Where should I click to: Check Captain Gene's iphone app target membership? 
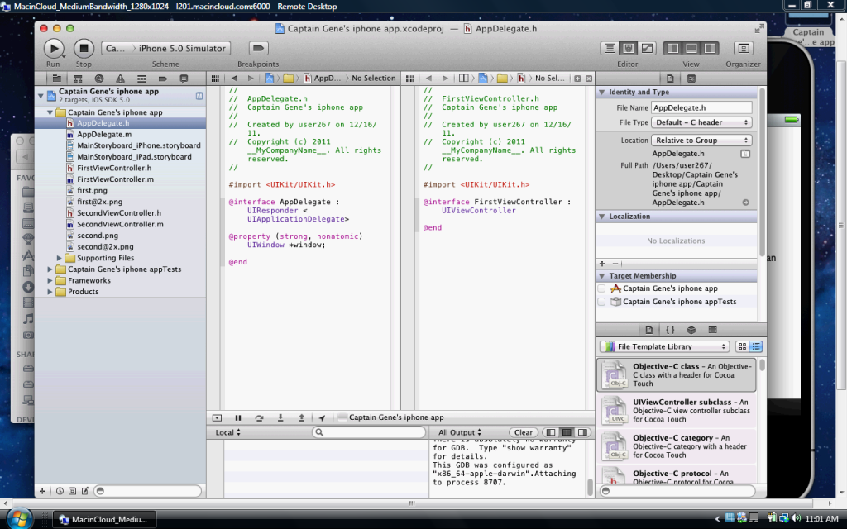pos(601,288)
